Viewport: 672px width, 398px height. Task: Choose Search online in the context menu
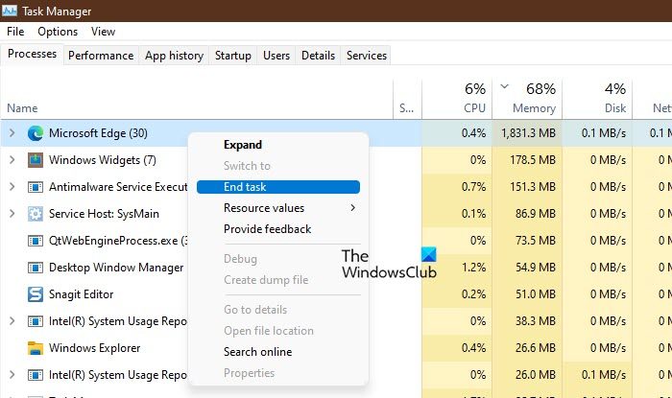pyautogui.click(x=257, y=352)
